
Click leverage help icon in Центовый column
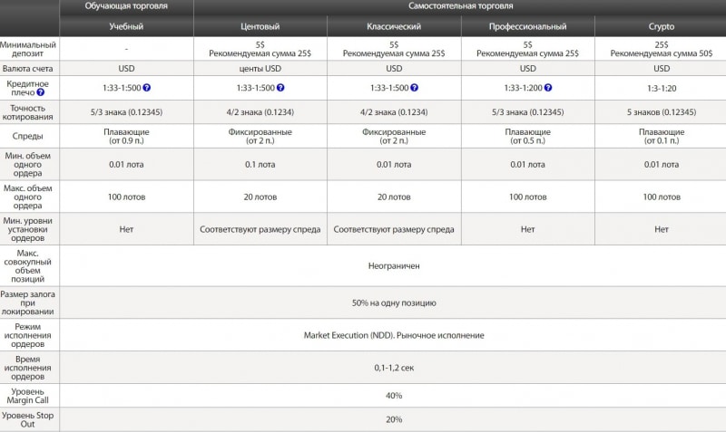point(280,87)
